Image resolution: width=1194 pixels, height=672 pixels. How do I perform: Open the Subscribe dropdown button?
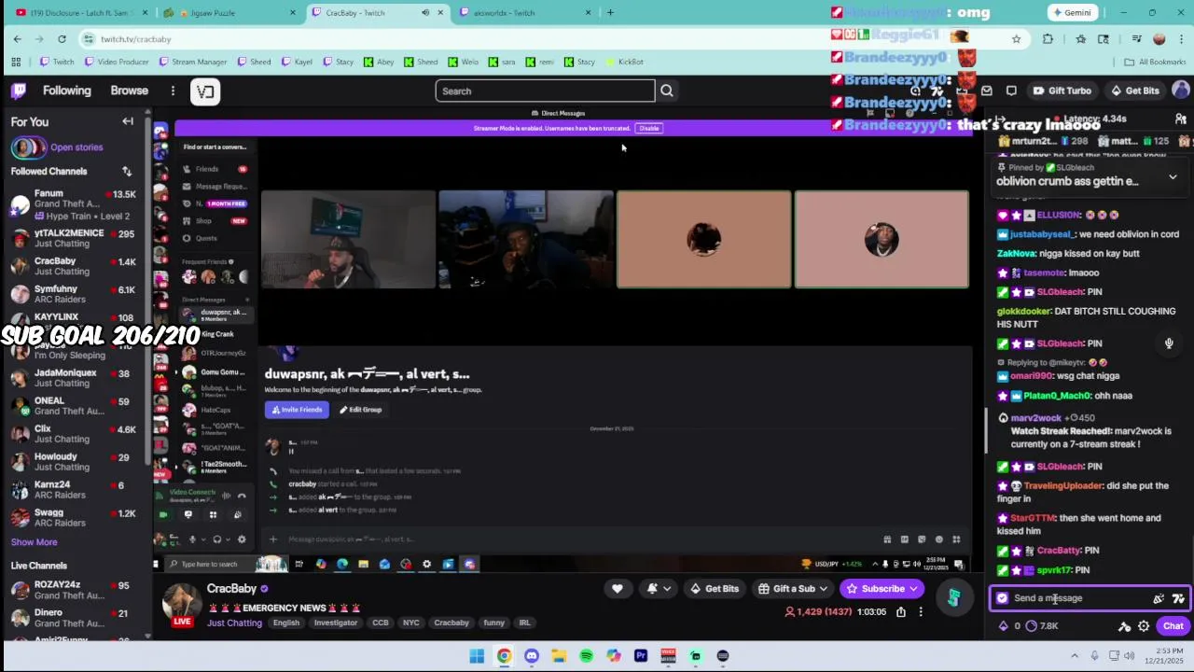coord(882,589)
